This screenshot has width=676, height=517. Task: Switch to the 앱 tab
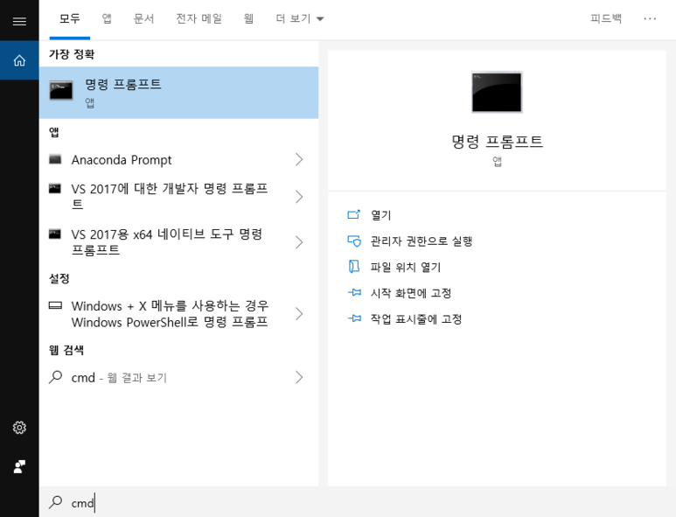[x=107, y=18]
